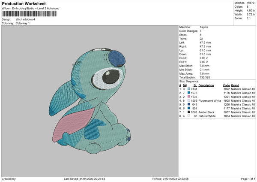Click the color swatch for stitch 1273

[189, 93]
